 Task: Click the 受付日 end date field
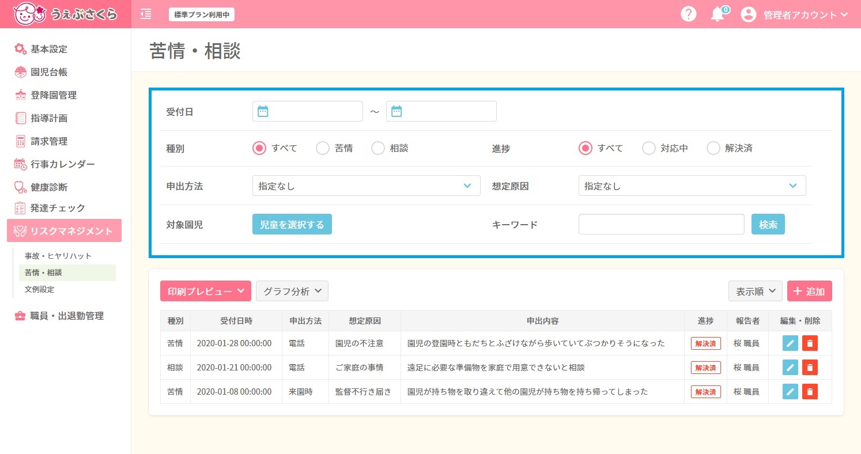pos(441,111)
